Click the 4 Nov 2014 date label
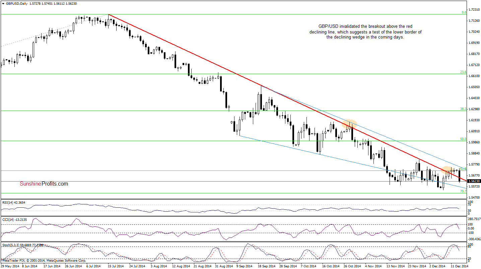Screen dimensions: 481x269 372,266
